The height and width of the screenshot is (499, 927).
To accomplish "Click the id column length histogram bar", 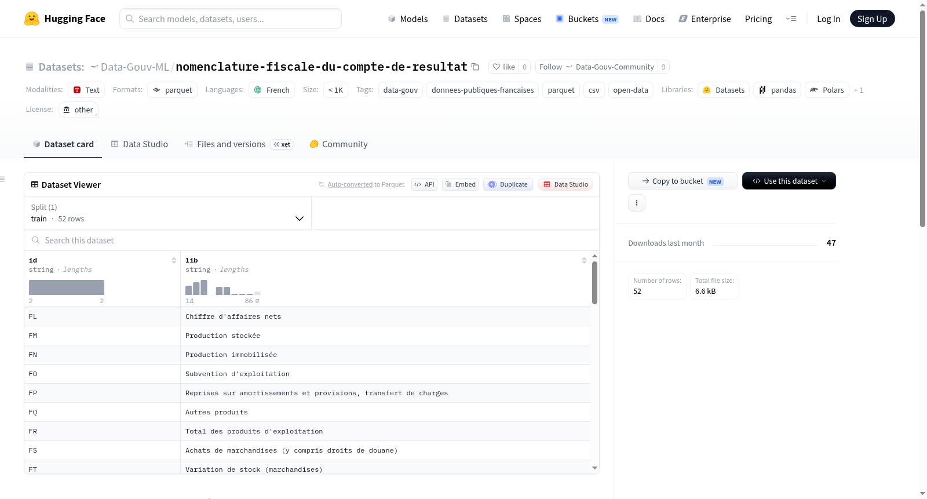I will [67, 287].
